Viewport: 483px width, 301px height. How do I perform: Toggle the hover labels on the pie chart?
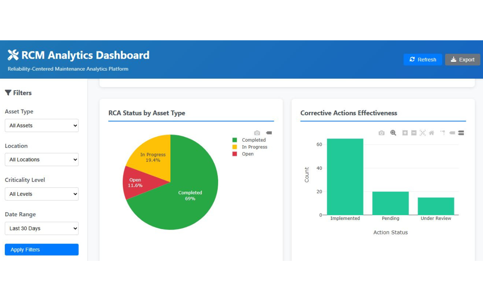point(268,132)
